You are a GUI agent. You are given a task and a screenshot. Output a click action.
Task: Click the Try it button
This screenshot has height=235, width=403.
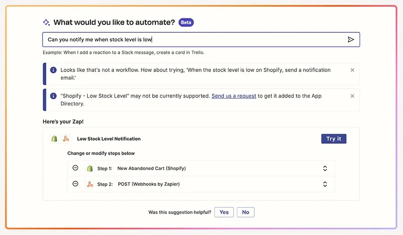[x=334, y=139]
